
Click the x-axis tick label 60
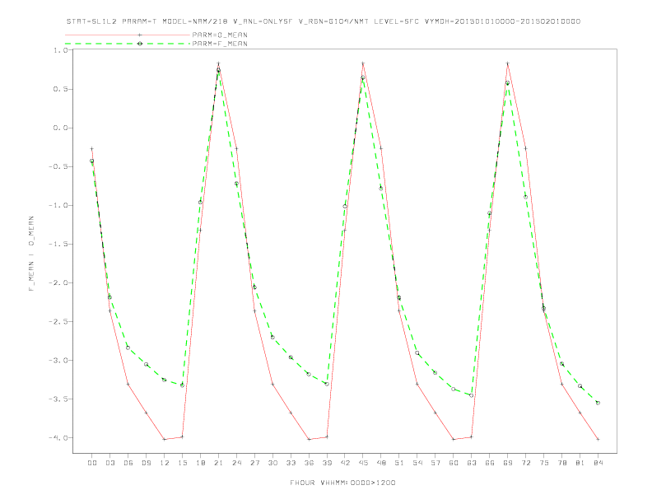pos(454,463)
